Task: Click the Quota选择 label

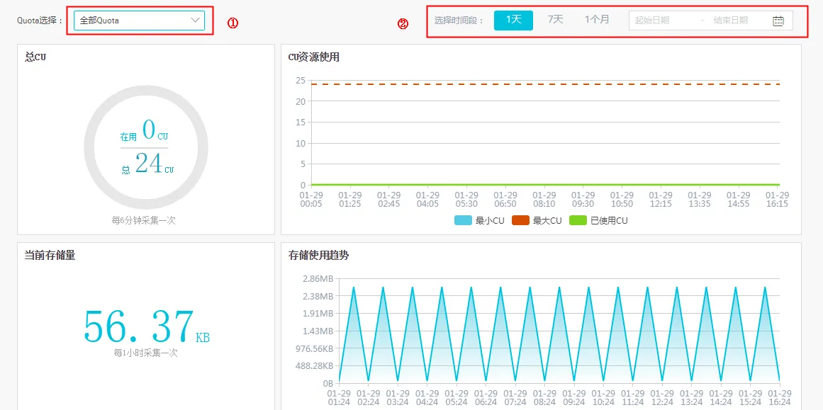Action: (x=40, y=21)
